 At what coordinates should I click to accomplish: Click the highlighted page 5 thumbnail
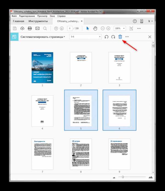point(81,111)
